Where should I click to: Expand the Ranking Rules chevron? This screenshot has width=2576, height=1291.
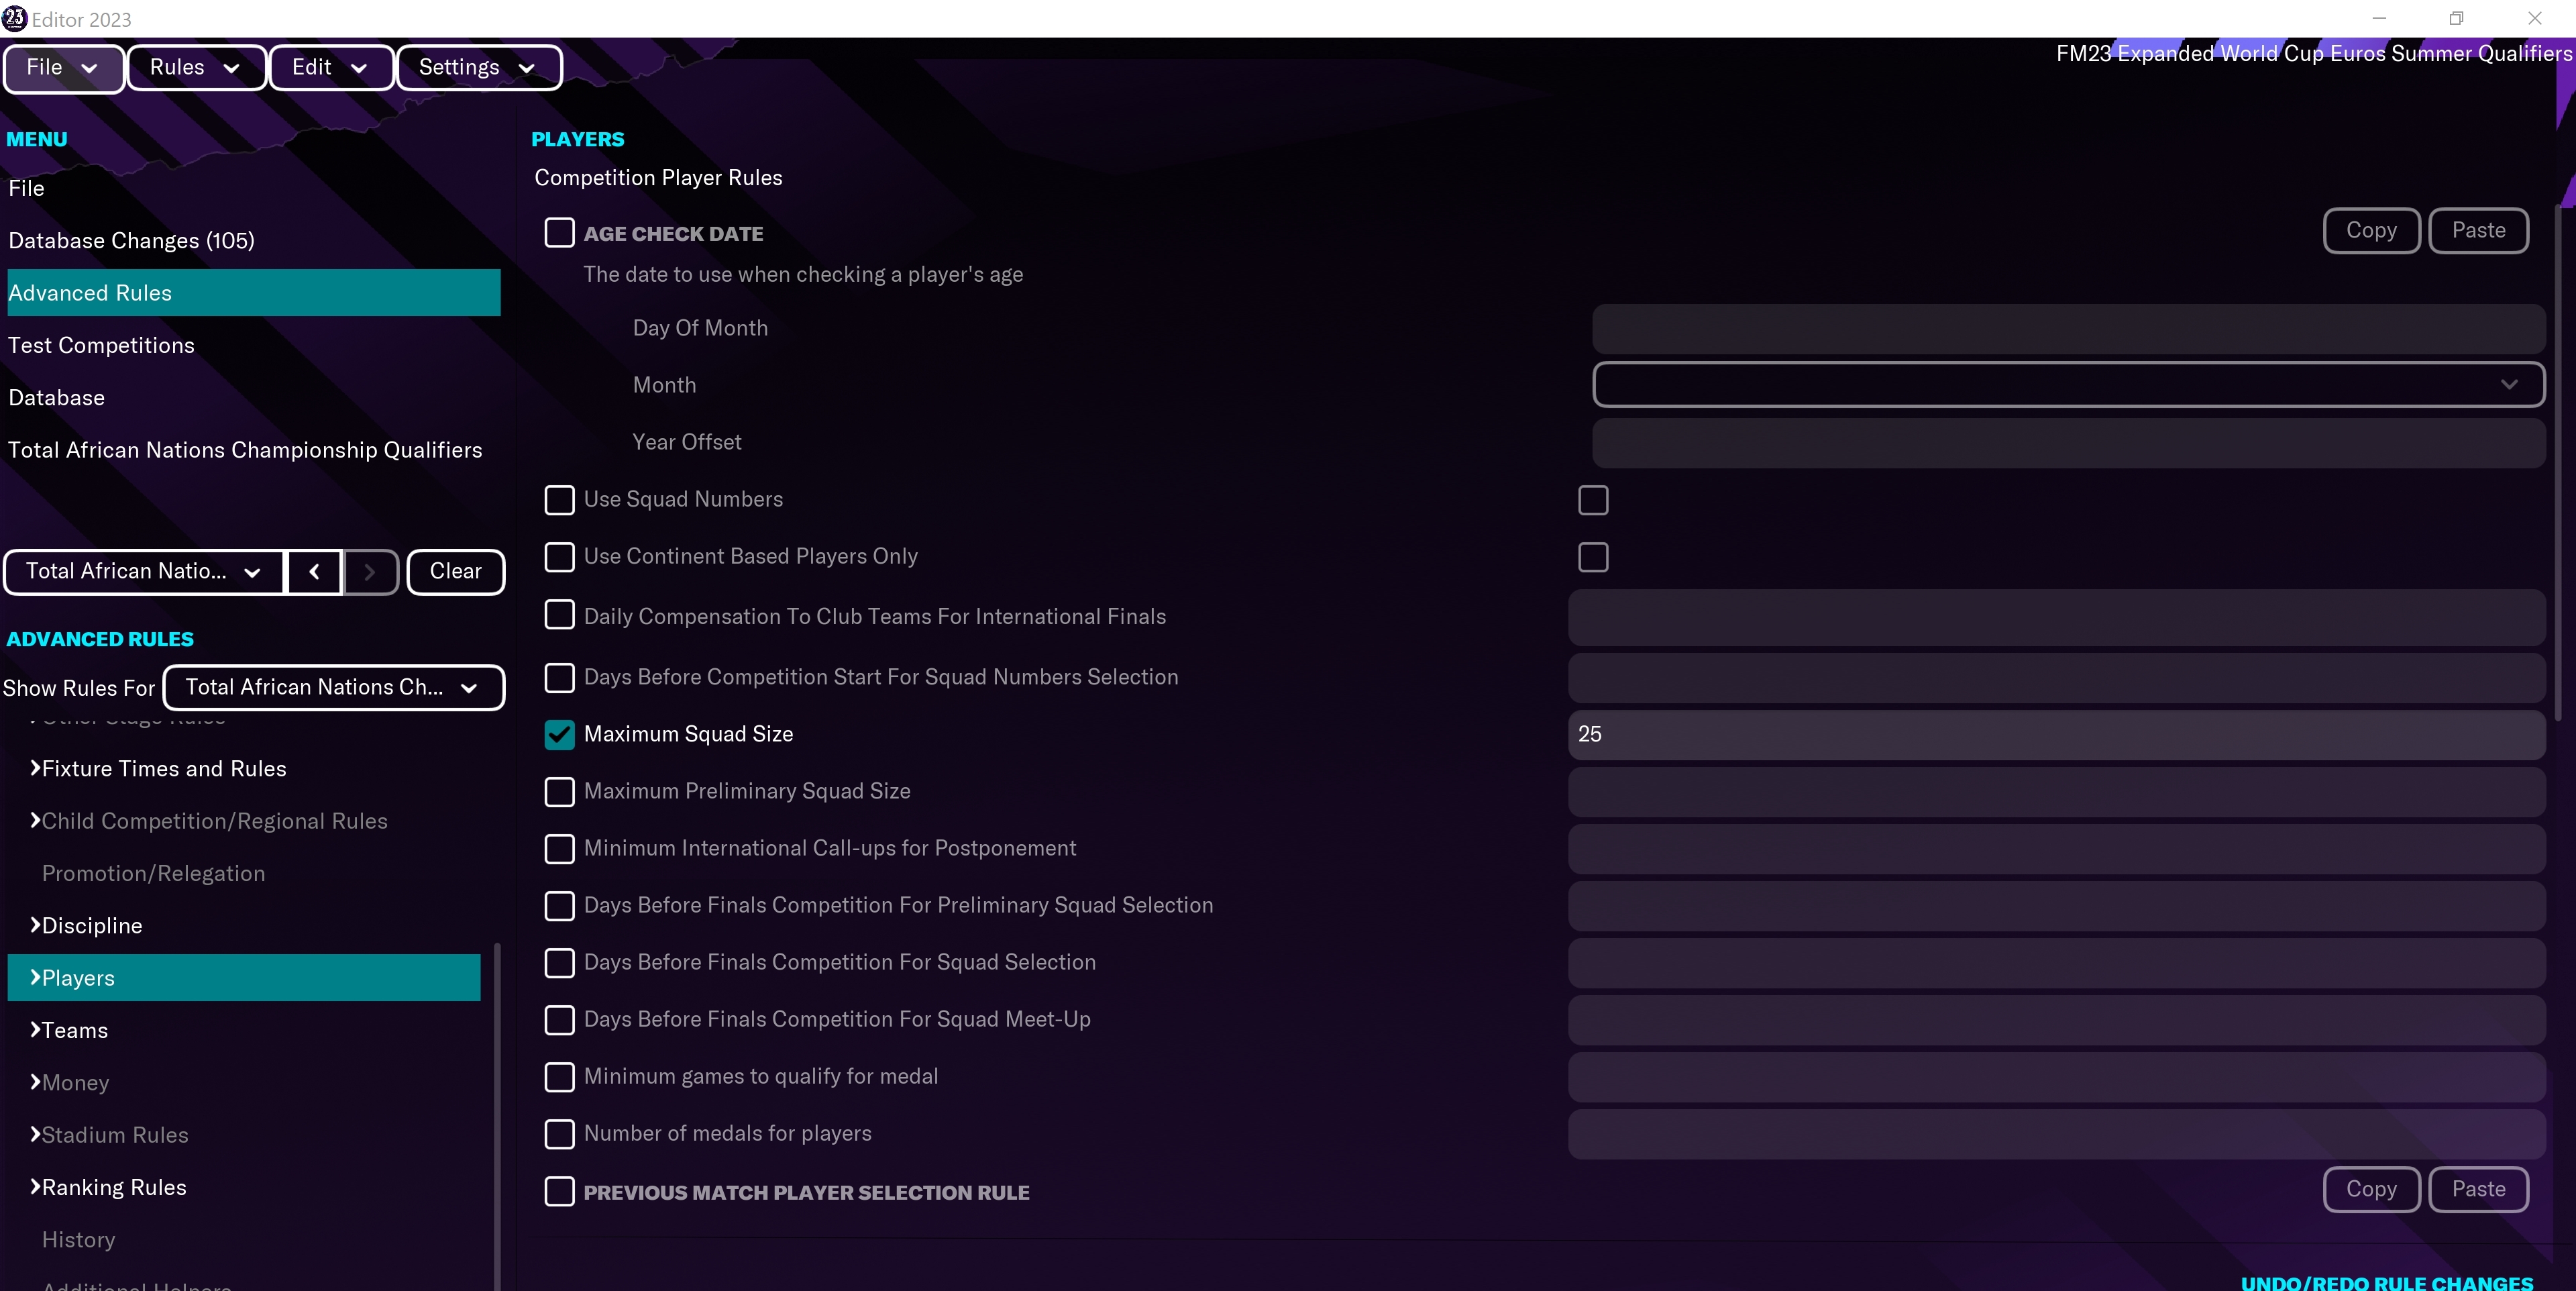[x=35, y=1186]
